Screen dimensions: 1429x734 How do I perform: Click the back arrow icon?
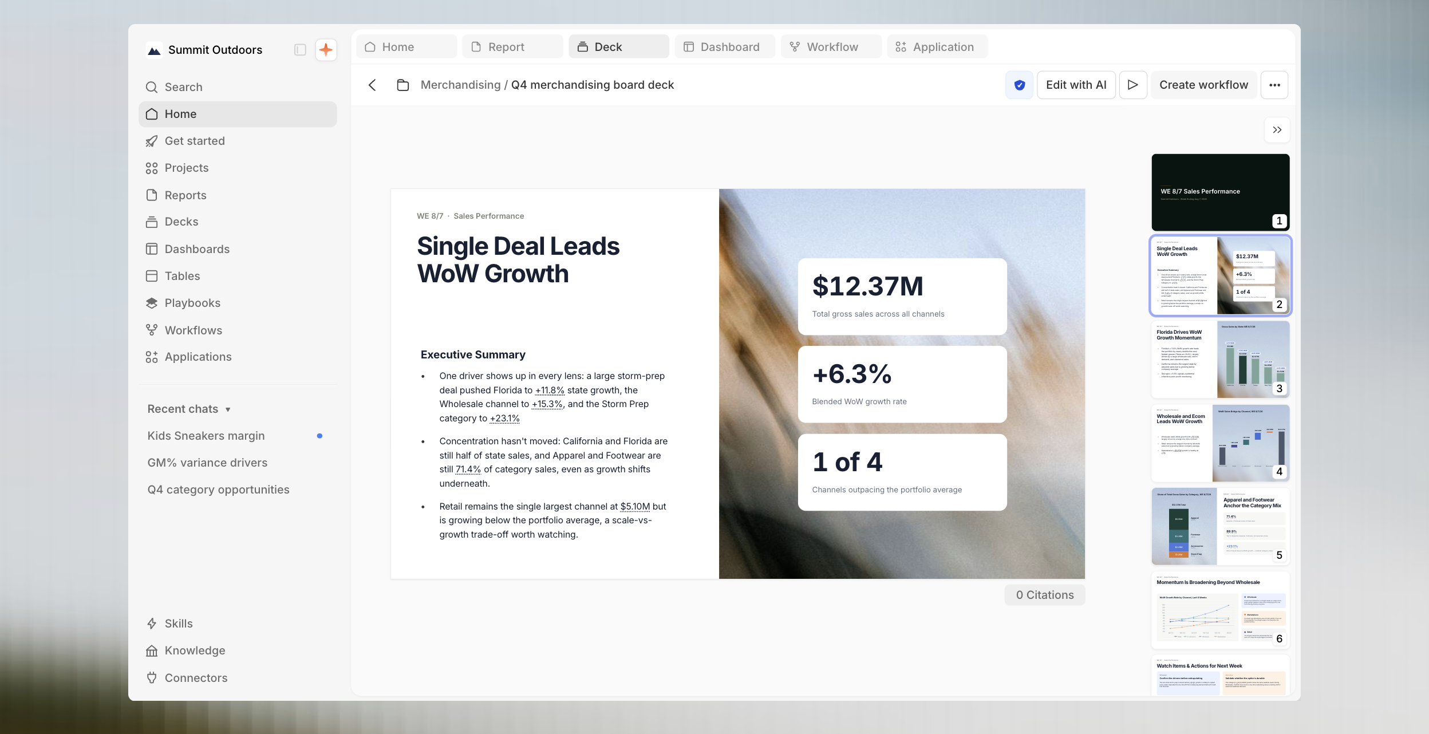[372, 85]
